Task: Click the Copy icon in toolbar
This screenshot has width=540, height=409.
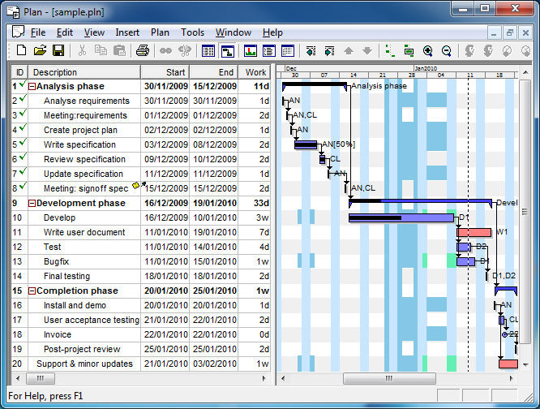Action: 101,50
